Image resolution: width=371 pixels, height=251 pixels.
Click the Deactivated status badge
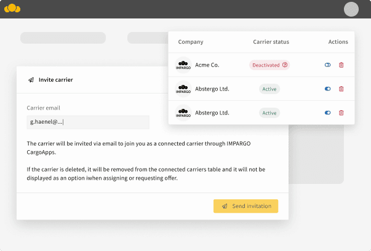[265, 65]
